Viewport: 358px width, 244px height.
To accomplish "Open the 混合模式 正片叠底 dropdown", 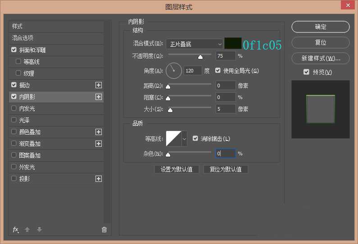I will pyautogui.click(x=195, y=44).
